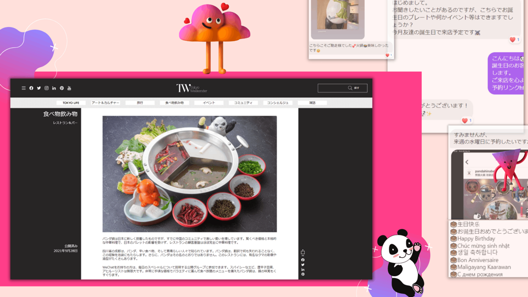Open the アート&カルチャー menu item
The width and height of the screenshot is (528, 297).
click(106, 103)
